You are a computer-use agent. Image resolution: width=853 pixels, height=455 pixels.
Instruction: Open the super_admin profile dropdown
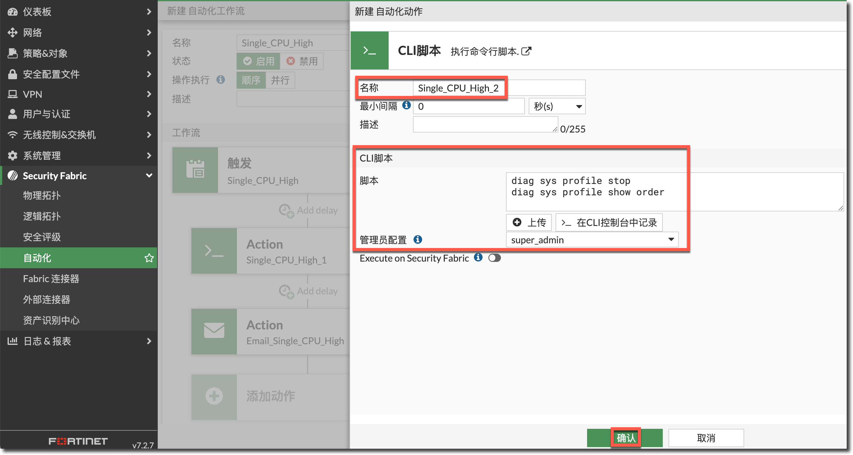[x=592, y=239]
